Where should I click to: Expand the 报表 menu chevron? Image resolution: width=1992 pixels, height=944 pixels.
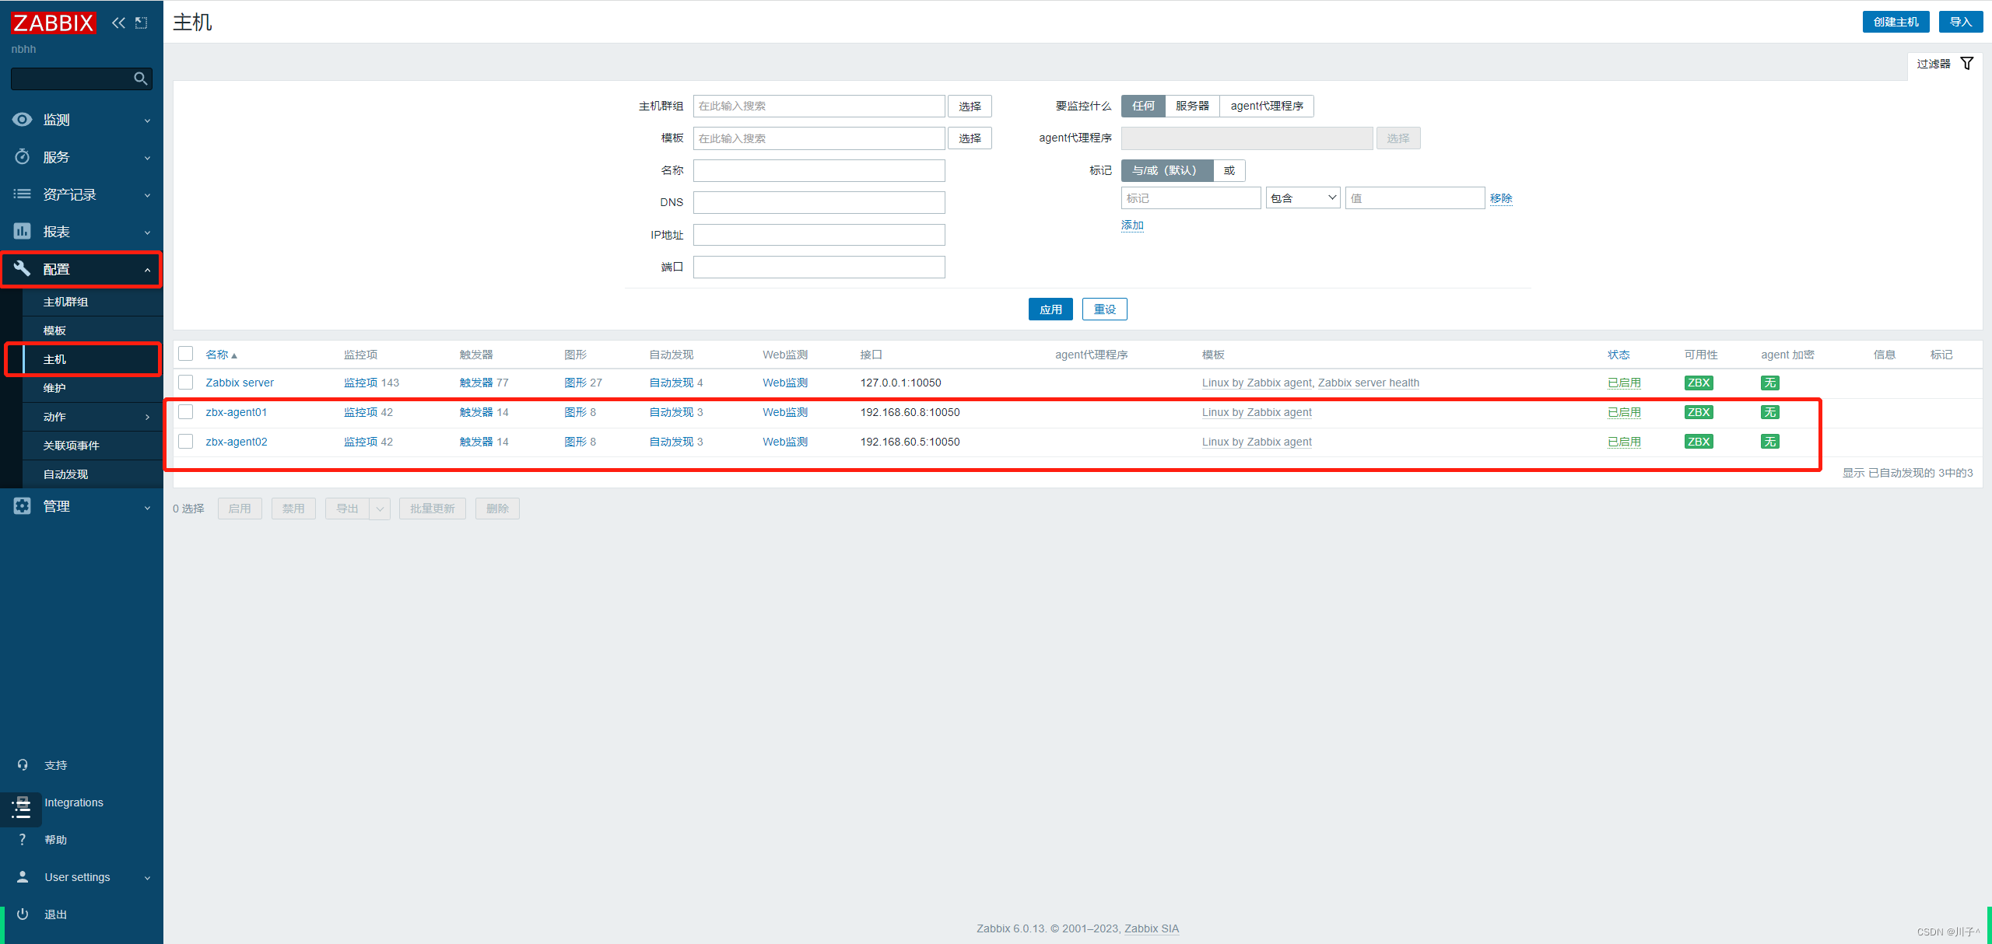click(x=147, y=233)
